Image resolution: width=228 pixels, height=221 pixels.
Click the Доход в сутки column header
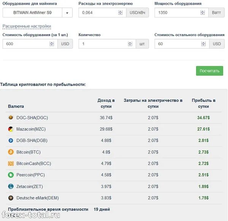(x=106, y=103)
